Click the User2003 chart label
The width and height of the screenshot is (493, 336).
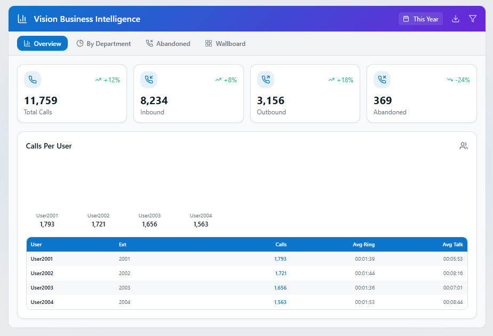coord(149,216)
